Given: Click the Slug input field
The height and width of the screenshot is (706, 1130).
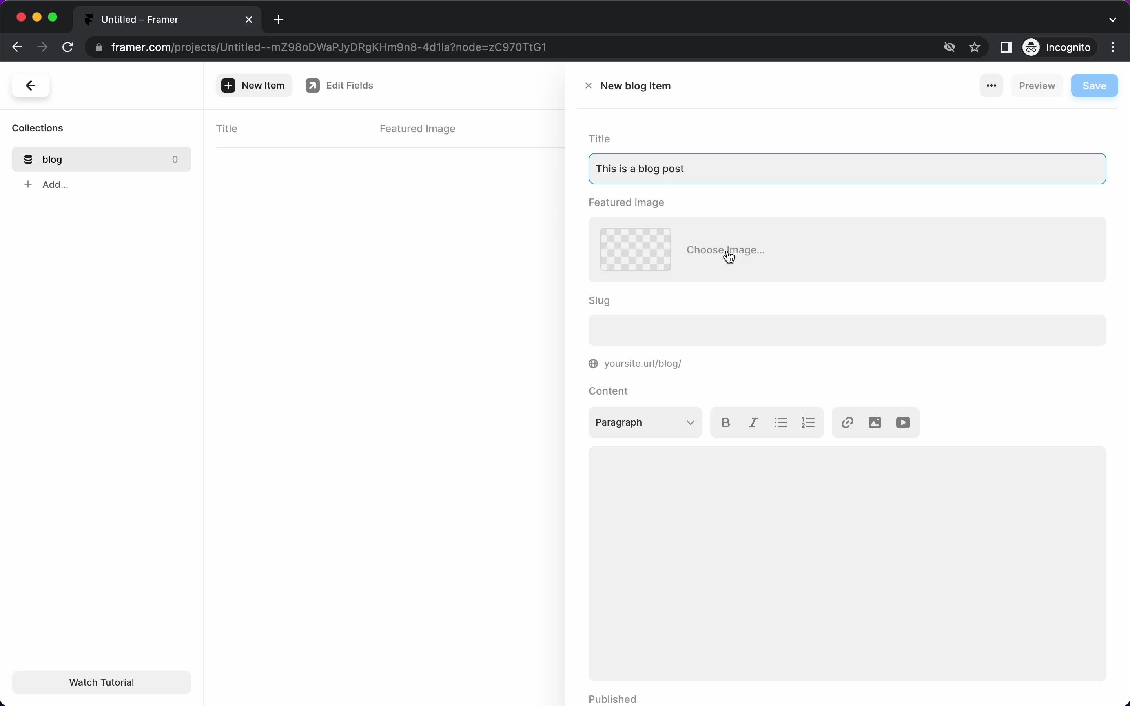Looking at the screenshot, I should coord(847,330).
